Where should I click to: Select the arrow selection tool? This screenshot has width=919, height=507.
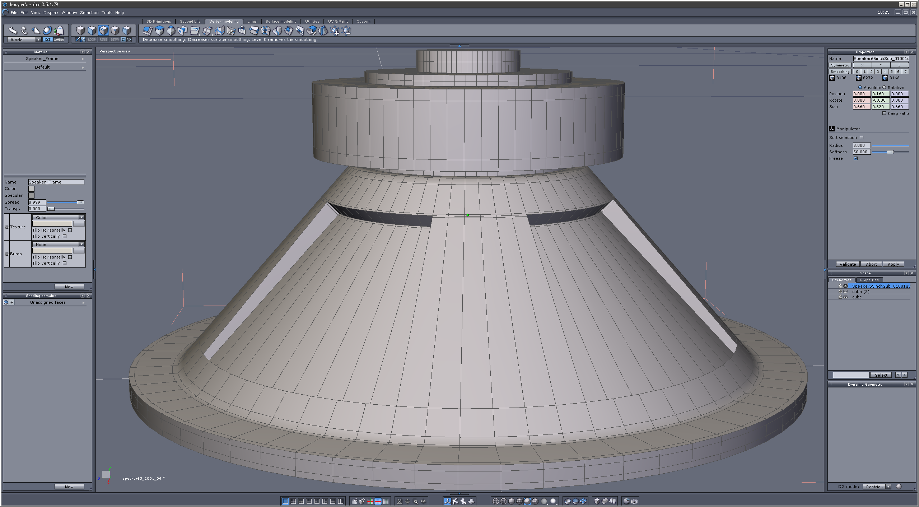point(13,31)
